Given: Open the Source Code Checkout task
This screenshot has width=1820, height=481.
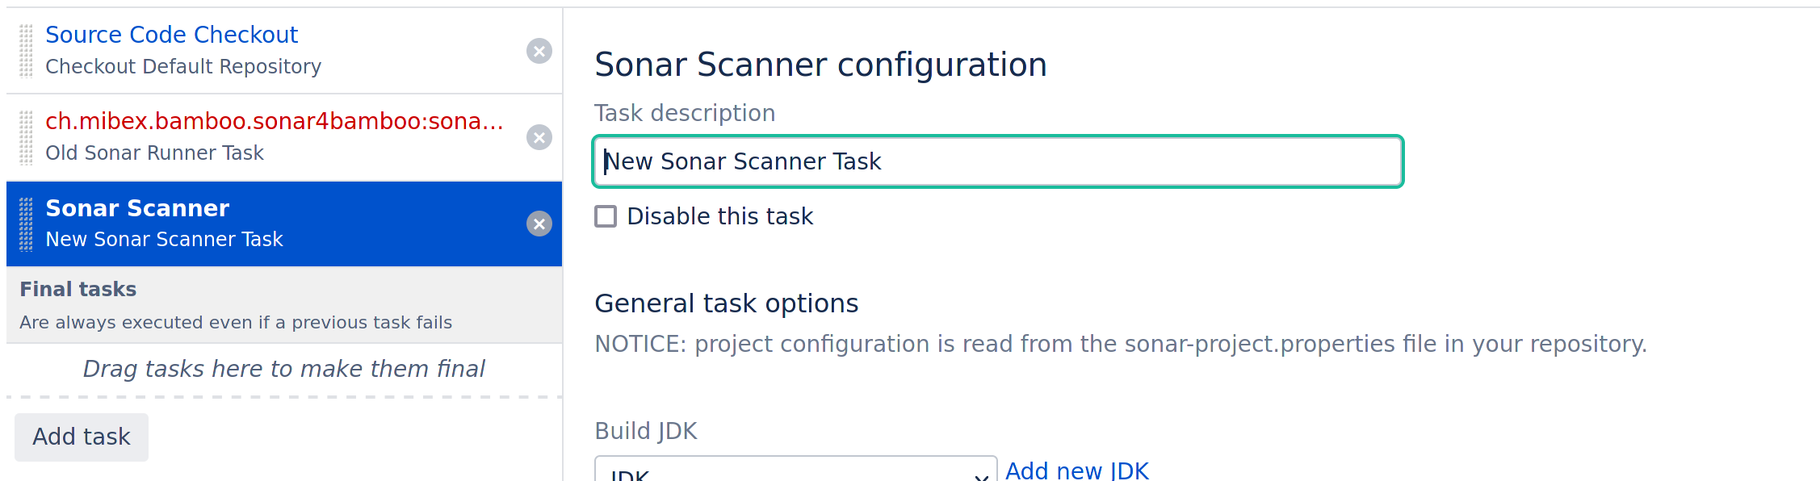Looking at the screenshot, I should click(x=171, y=35).
